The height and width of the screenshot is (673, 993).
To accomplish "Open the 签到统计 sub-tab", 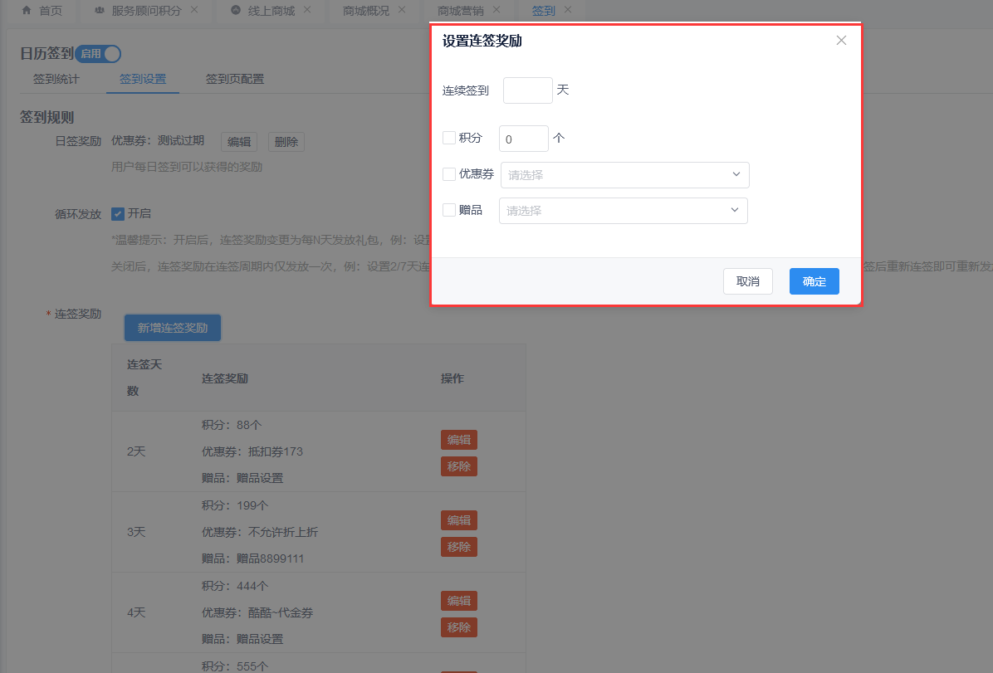I will 56,79.
